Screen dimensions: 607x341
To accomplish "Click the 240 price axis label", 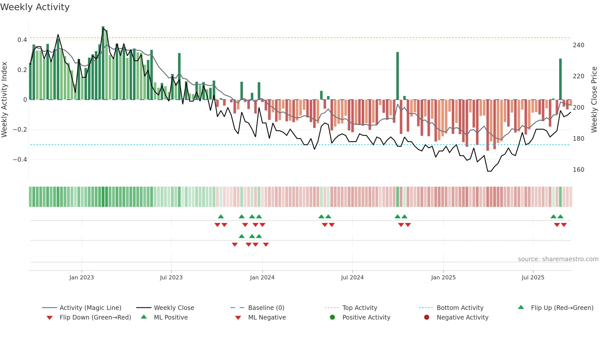I will [578, 45].
